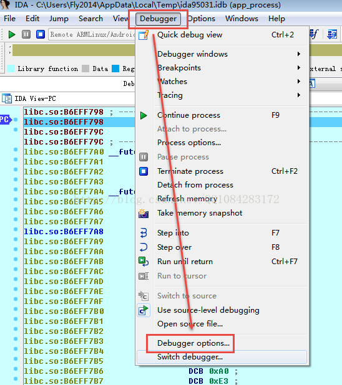Click the IDA View-PC tab icon
Viewport: 342px width, 385px height.
pos(7,98)
